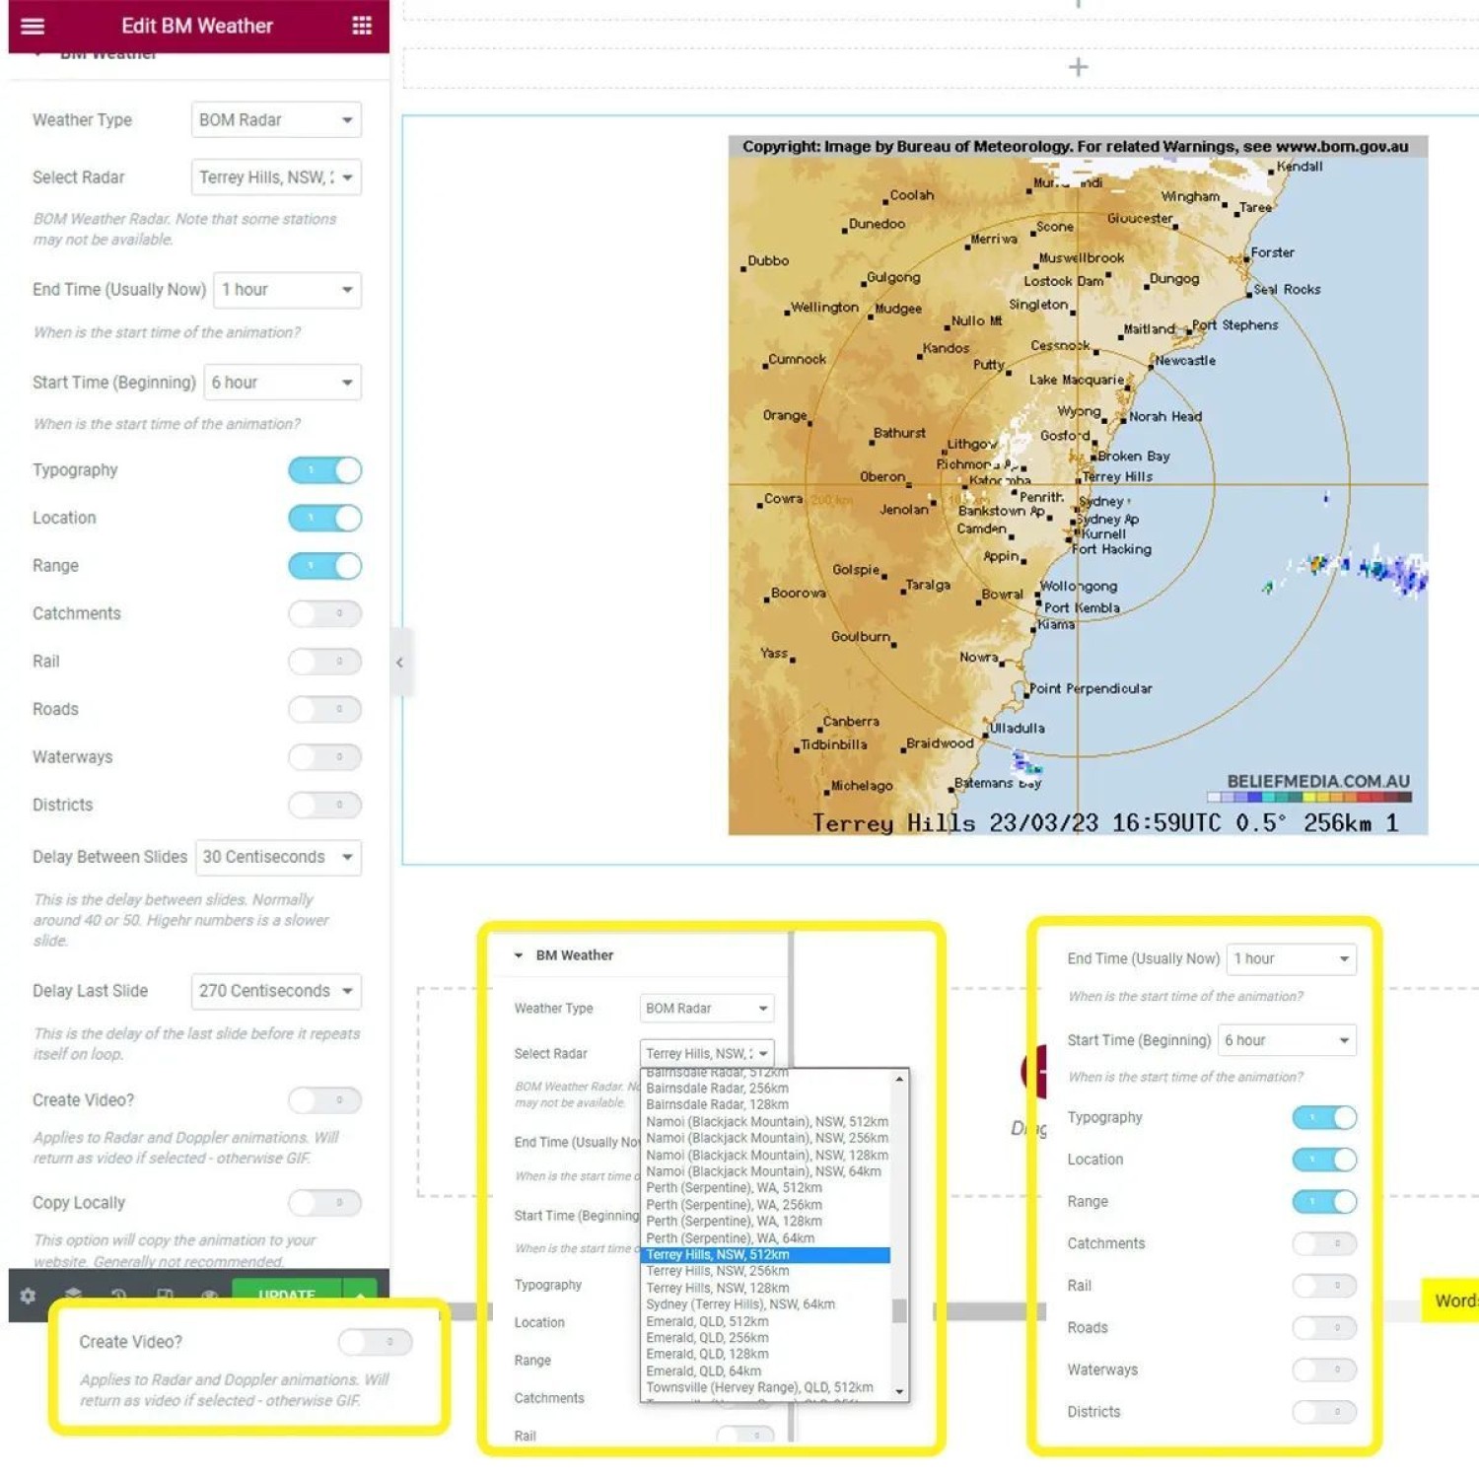Click the green Update button

tap(286, 1294)
